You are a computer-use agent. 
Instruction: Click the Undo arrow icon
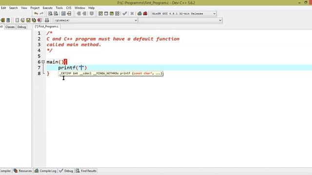coord(36,14)
